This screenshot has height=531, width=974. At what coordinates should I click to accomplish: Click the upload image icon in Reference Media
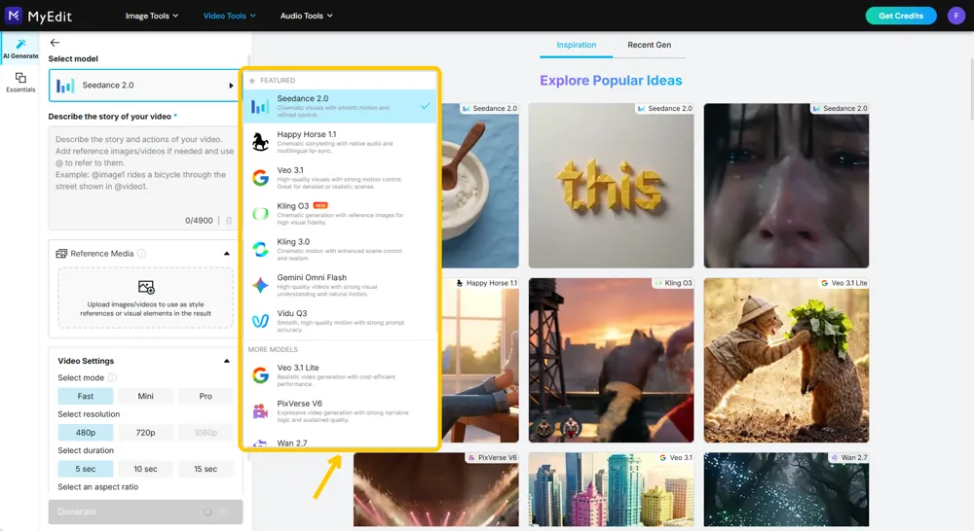[x=146, y=287]
